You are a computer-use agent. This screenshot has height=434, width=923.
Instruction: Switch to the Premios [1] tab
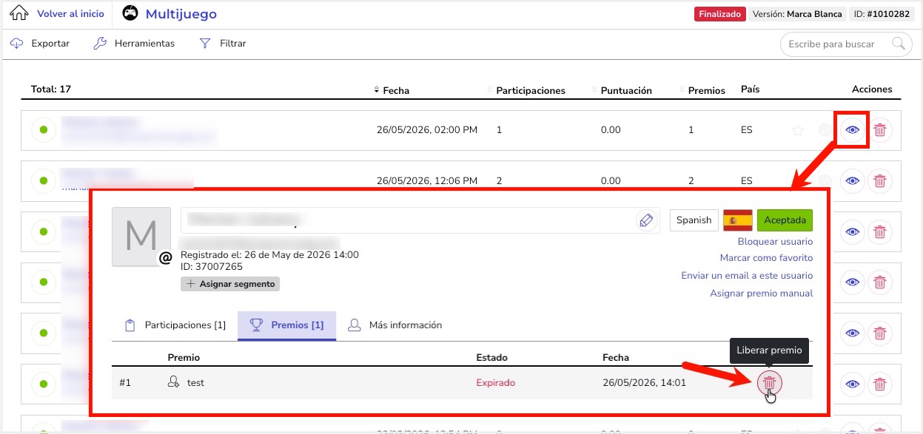[x=286, y=325]
